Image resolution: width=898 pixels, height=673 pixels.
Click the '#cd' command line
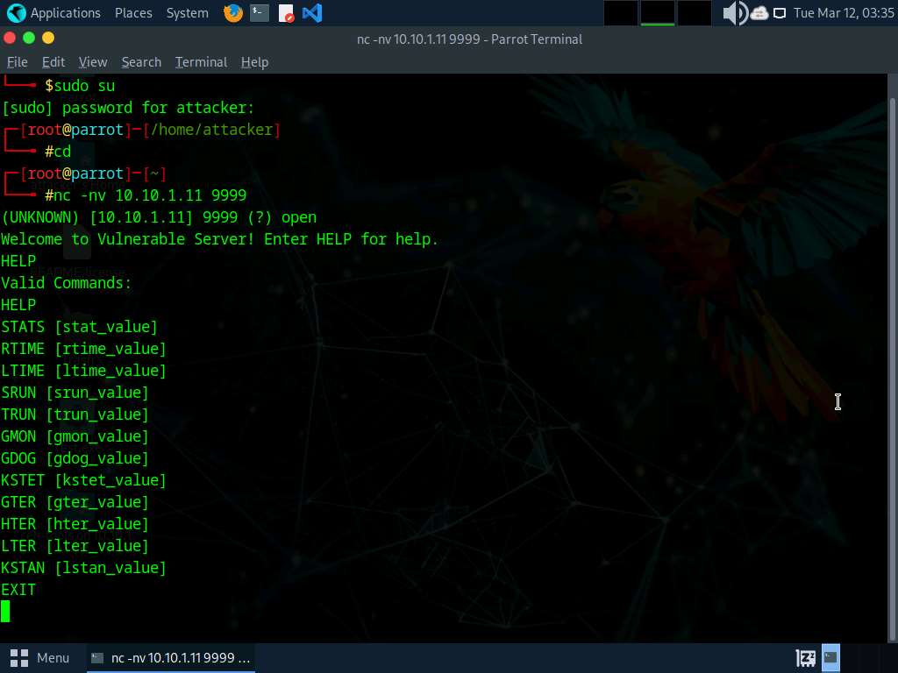pos(58,152)
